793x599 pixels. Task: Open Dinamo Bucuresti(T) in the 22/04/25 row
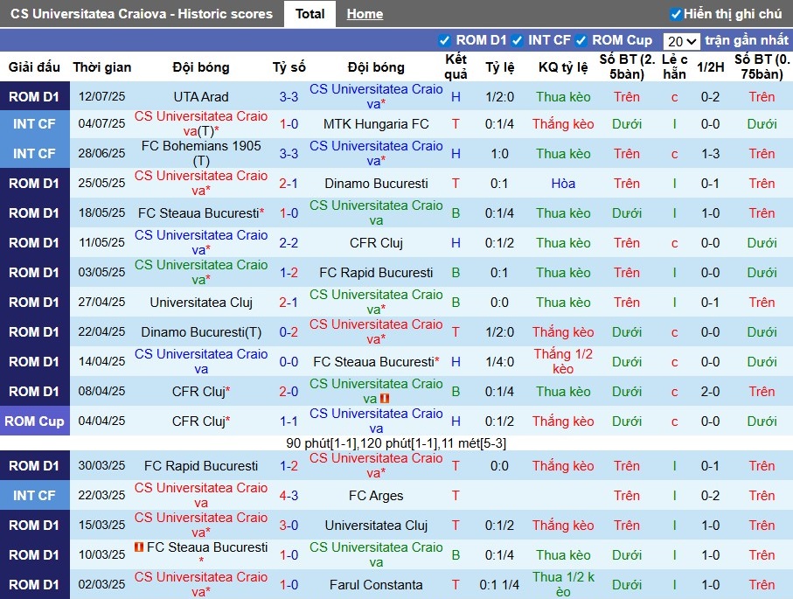tap(201, 332)
